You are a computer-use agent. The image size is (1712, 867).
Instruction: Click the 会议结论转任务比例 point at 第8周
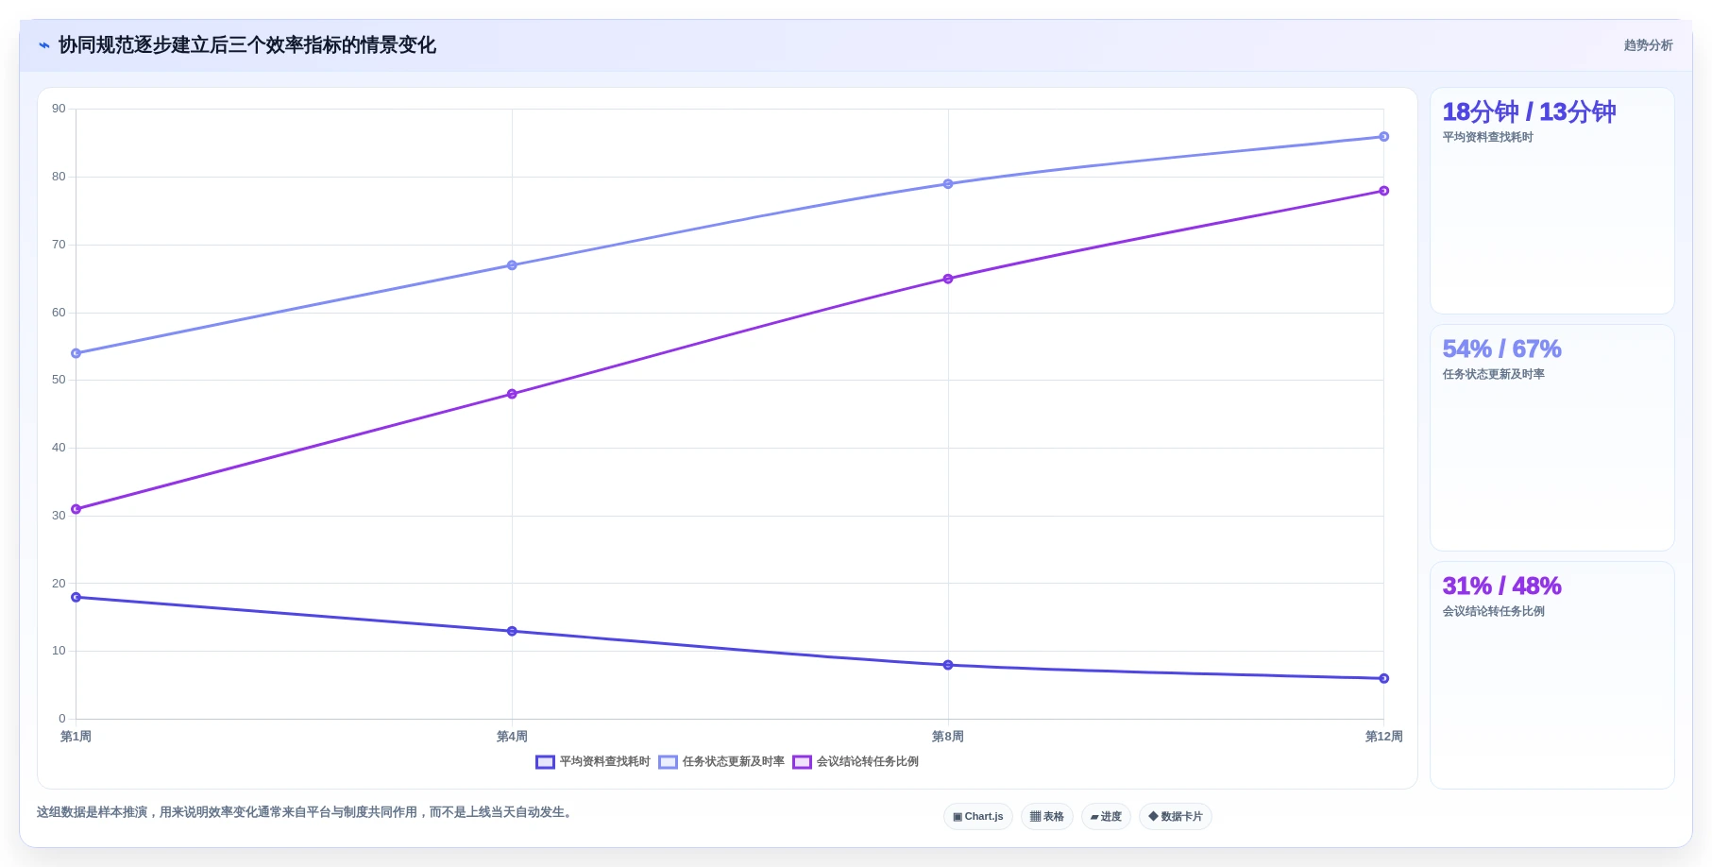coord(948,279)
